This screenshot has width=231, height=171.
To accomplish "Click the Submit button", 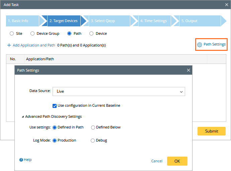I will click(x=211, y=131).
